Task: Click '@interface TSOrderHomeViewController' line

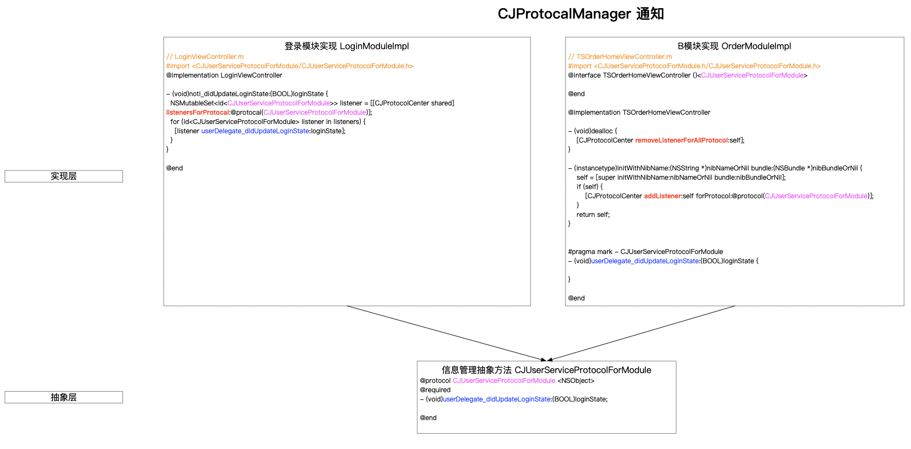Action: (x=688, y=75)
